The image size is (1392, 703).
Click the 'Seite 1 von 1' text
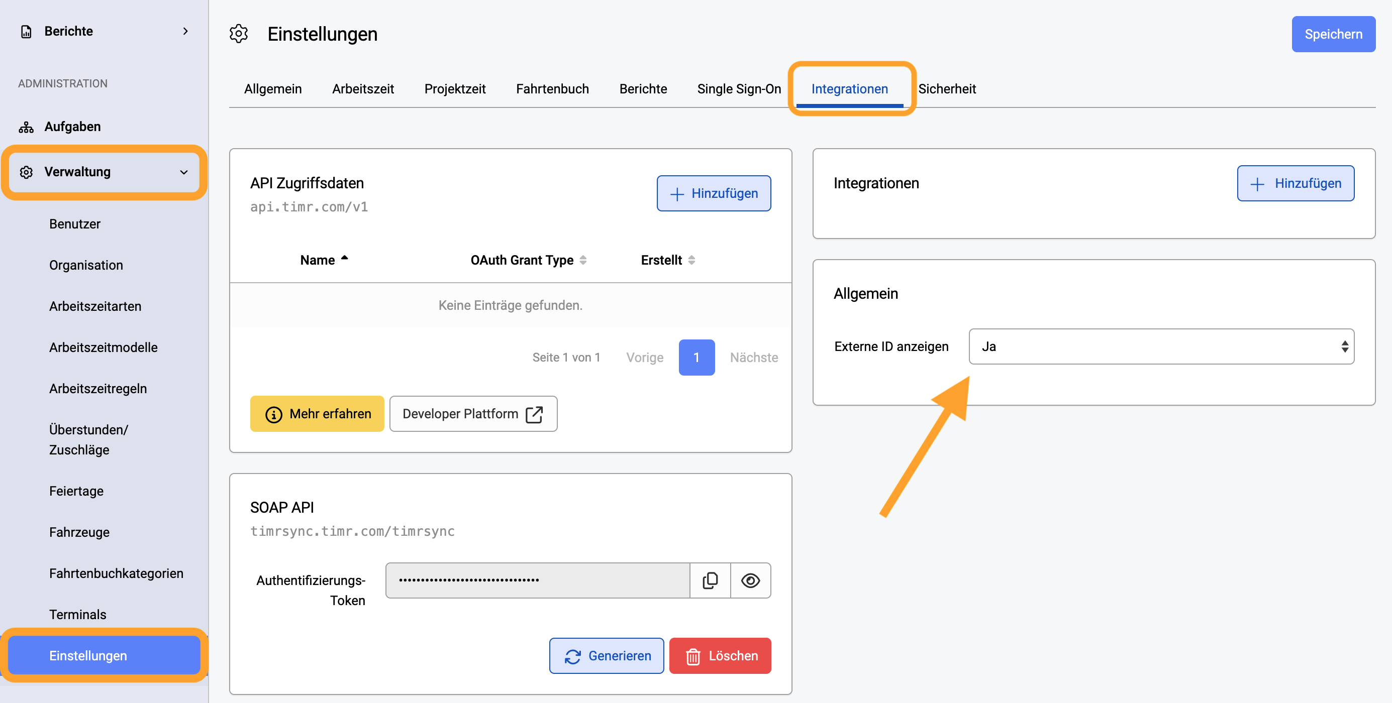[x=566, y=358]
